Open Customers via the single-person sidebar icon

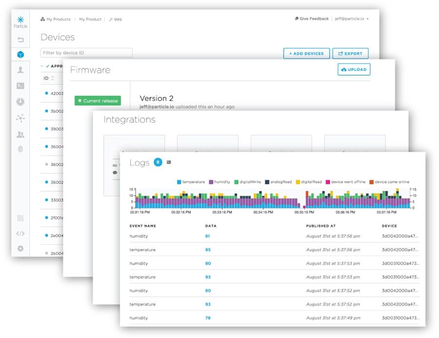coord(20,70)
